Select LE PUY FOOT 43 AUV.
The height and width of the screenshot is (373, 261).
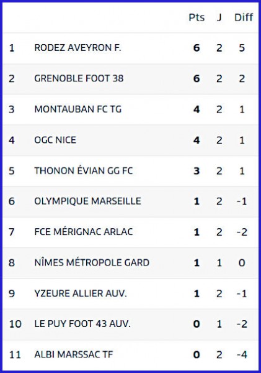pyautogui.click(x=82, y=324)
